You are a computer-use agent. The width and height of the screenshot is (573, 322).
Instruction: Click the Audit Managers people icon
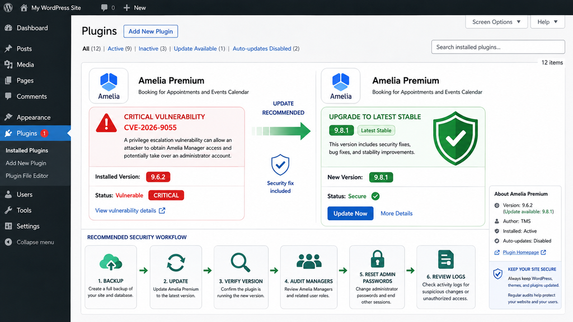(x=309, y=262)
